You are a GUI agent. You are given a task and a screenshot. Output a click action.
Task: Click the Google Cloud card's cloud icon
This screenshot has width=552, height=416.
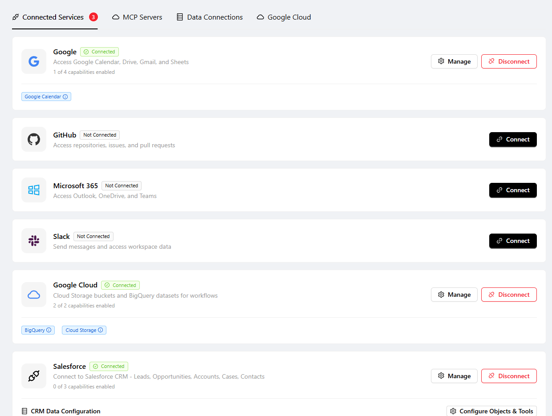coord(34,295)
